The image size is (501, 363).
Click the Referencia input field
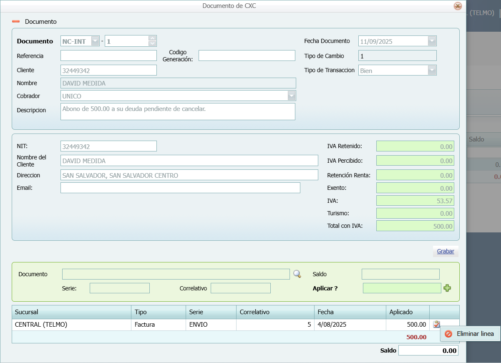pos(108,55)
